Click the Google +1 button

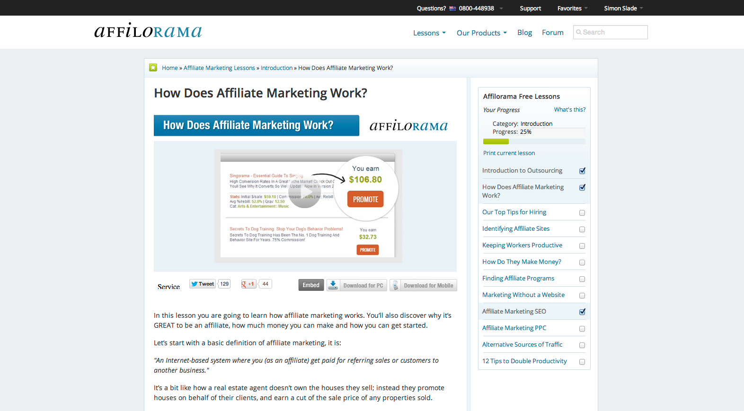pos(248,284)
